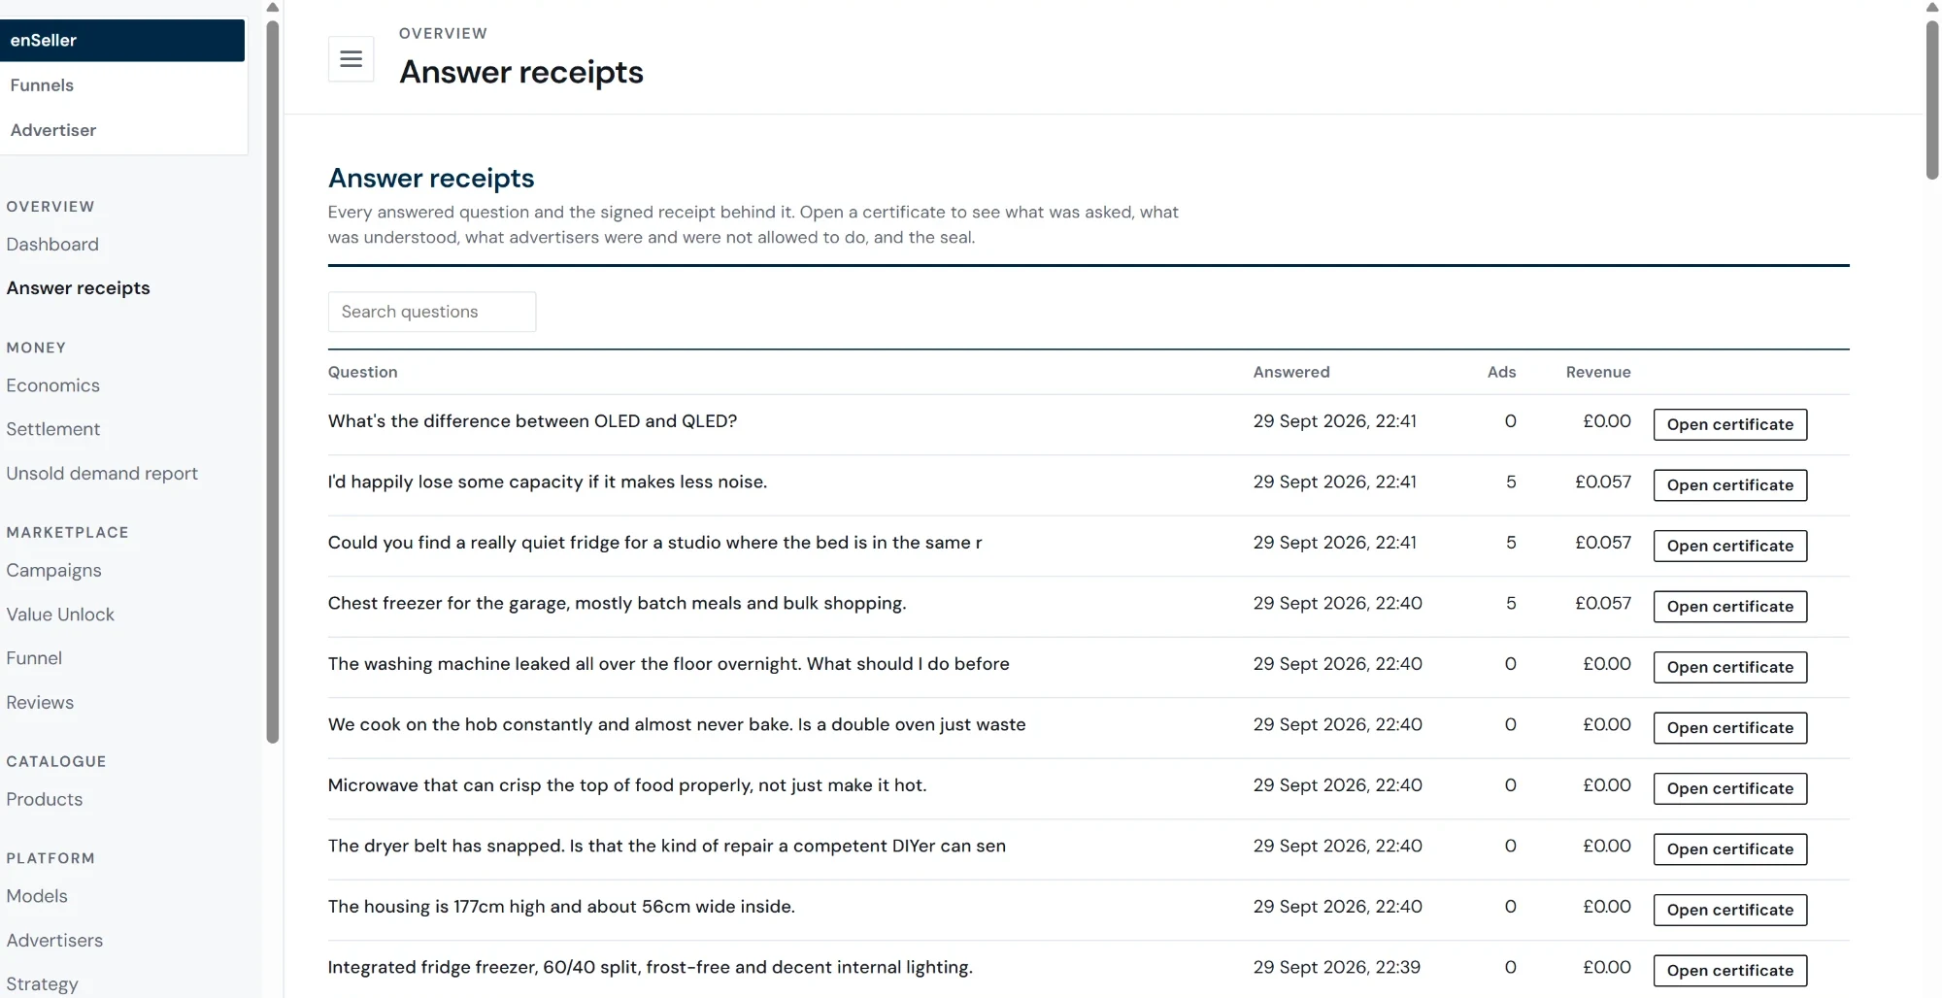
Task: Go to Campaigns in Marketplace
Action: [x=53, y=571]
